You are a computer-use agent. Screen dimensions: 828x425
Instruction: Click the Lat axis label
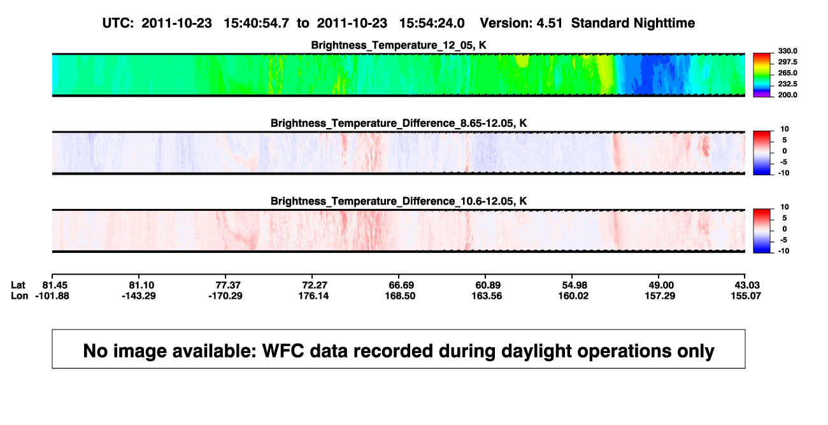19,284
